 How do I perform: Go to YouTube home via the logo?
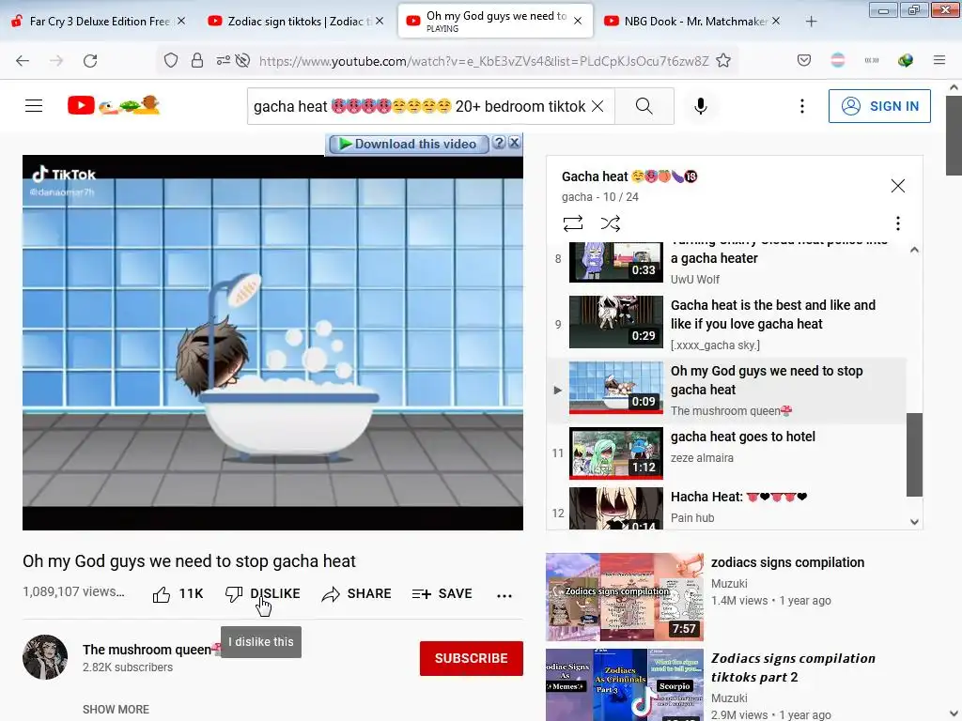point(114,105)
